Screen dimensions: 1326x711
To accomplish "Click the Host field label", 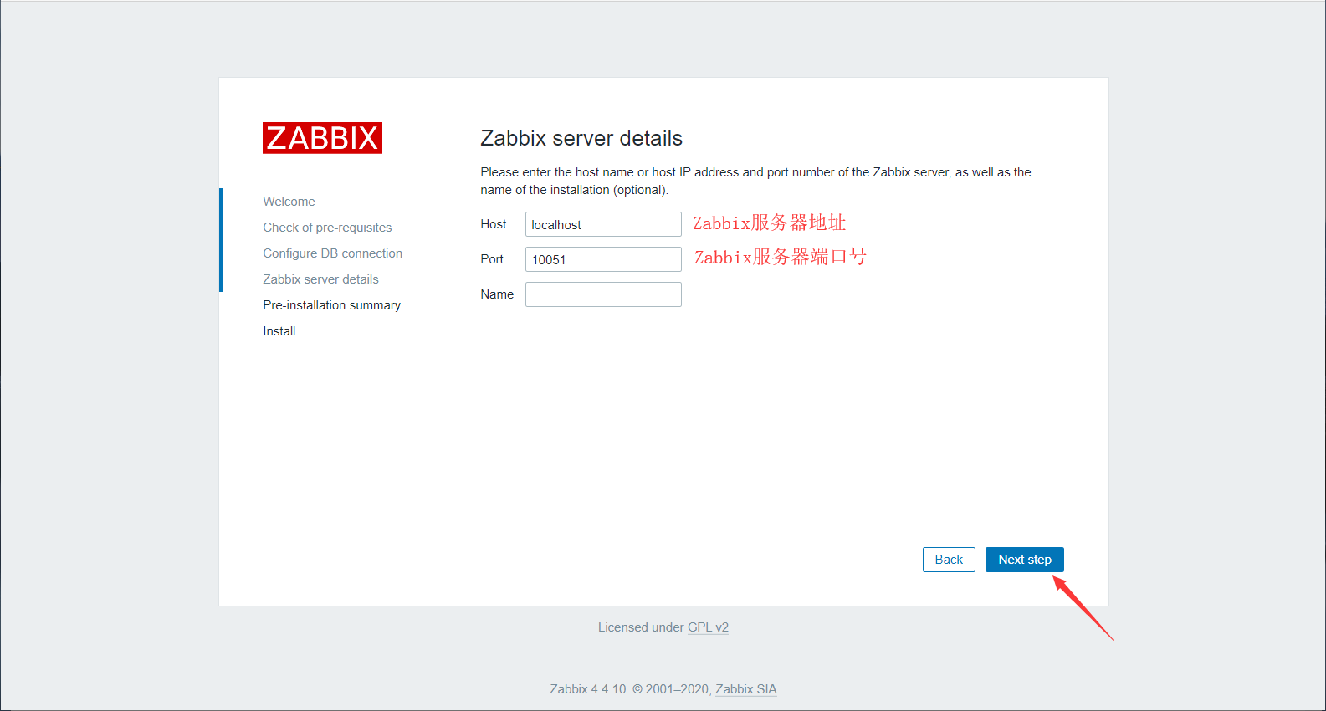I will coord(494,224).
